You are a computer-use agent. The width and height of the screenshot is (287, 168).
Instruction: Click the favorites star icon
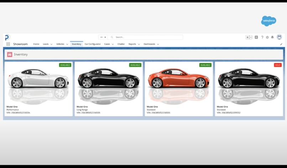click(247, 37)
